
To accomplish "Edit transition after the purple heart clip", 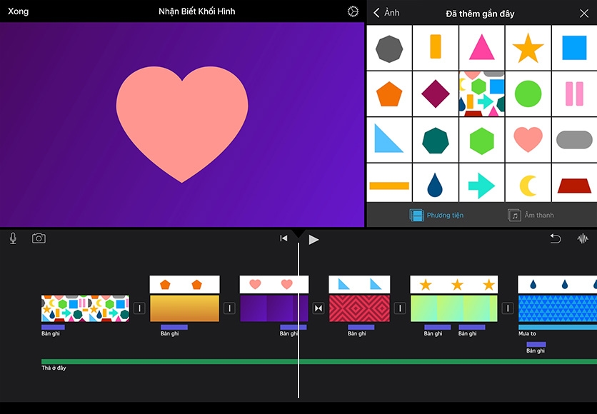I will [318, 308].
